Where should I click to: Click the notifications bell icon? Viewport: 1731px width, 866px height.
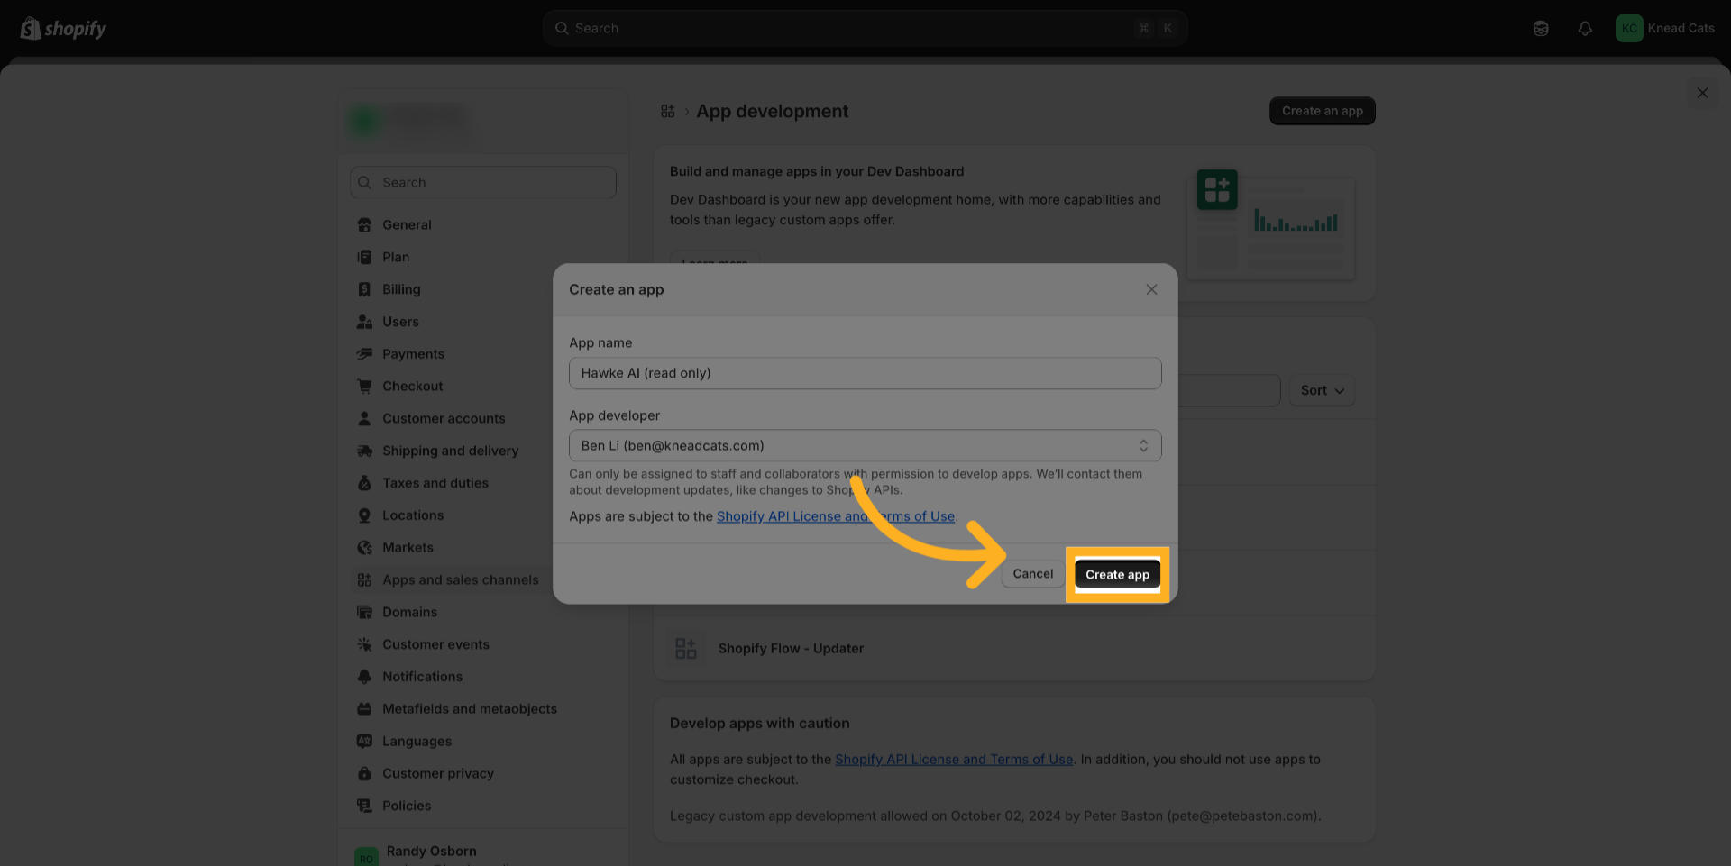[x=1584, y=29]
